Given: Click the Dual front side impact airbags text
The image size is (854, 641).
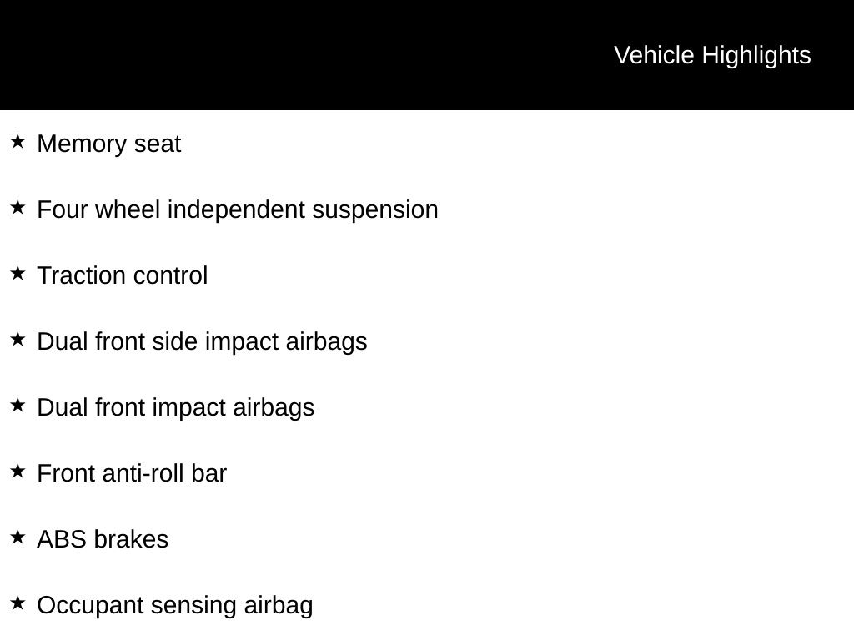Looking at the screenshot, I should (202, 341).
